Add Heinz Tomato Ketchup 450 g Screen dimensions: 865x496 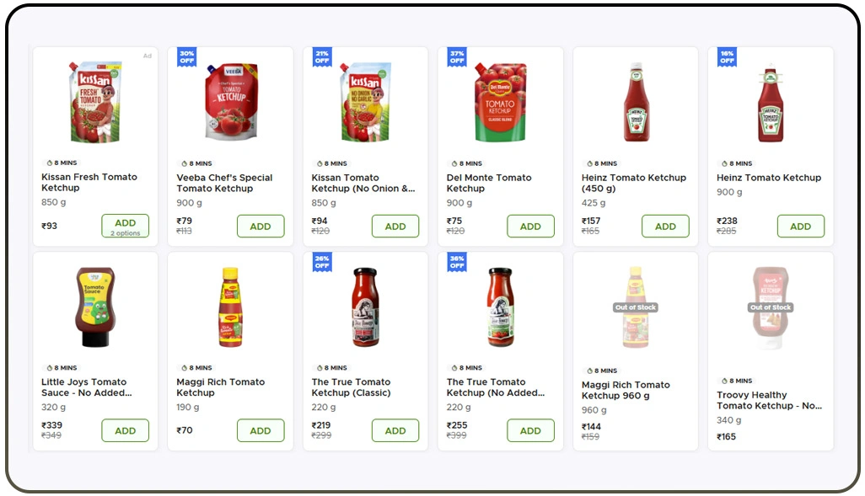[x=665, y=226]
